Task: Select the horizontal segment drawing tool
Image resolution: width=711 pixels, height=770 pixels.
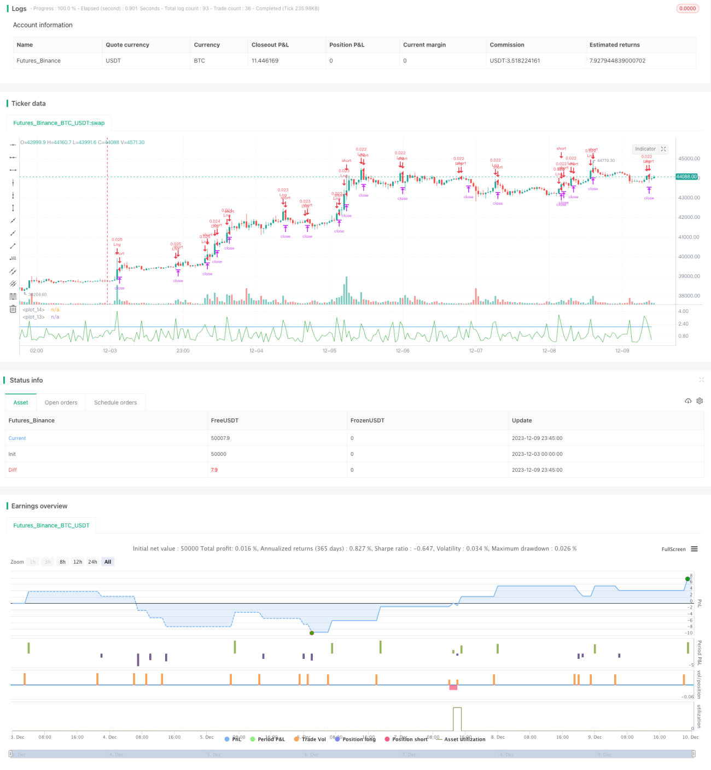Action: point(13,170)
